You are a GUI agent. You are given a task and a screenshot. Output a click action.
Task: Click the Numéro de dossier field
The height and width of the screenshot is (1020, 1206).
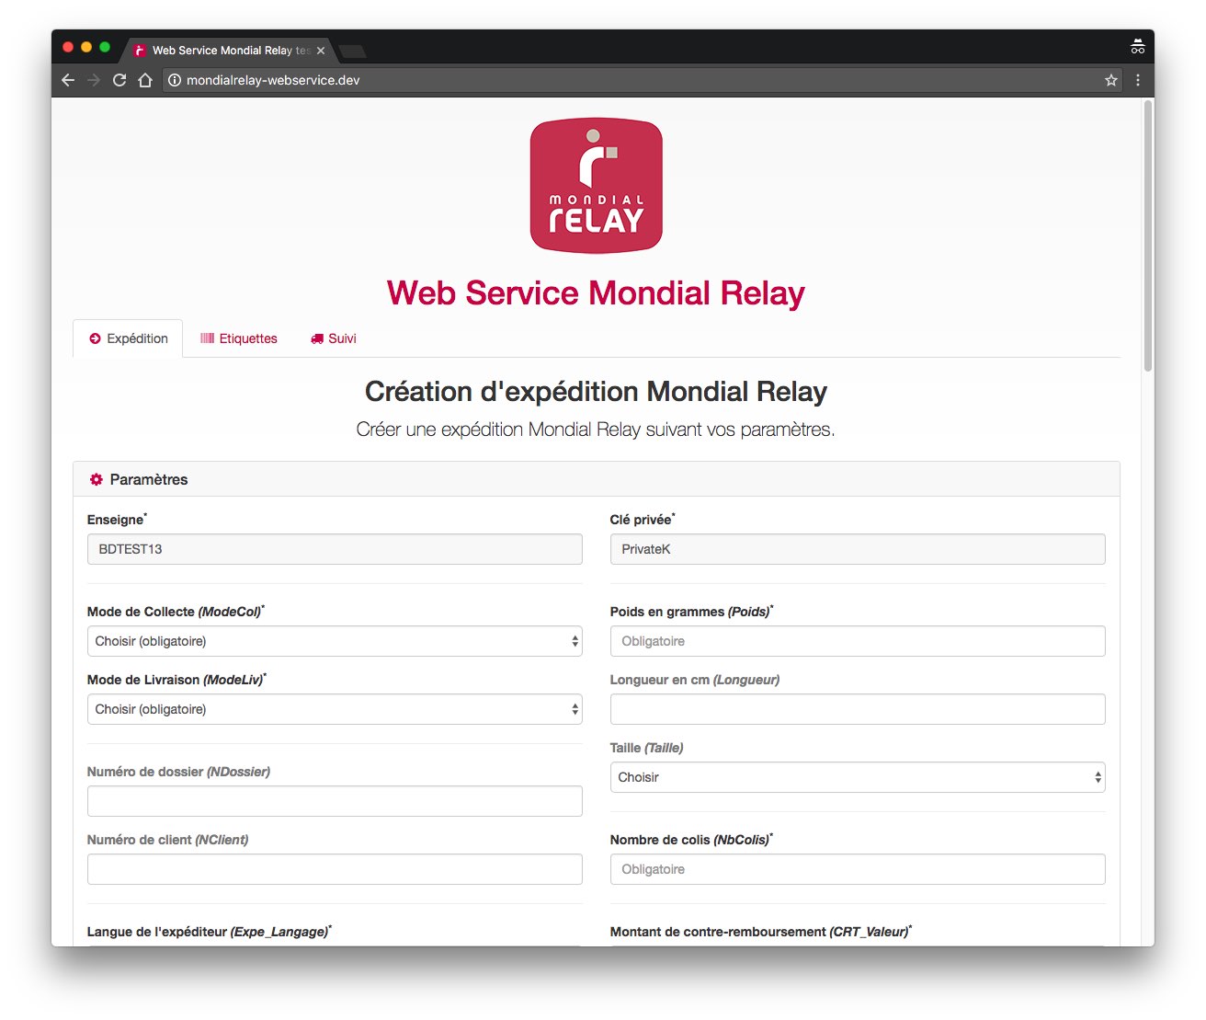(335, 801)
